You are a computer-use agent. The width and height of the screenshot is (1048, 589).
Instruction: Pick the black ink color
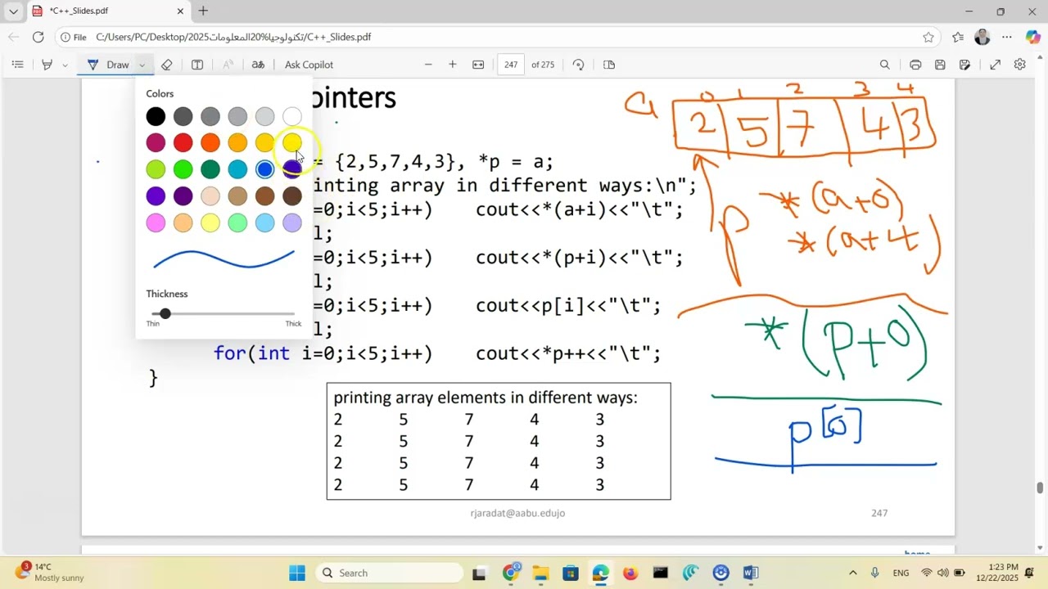[x=156, y=117]
